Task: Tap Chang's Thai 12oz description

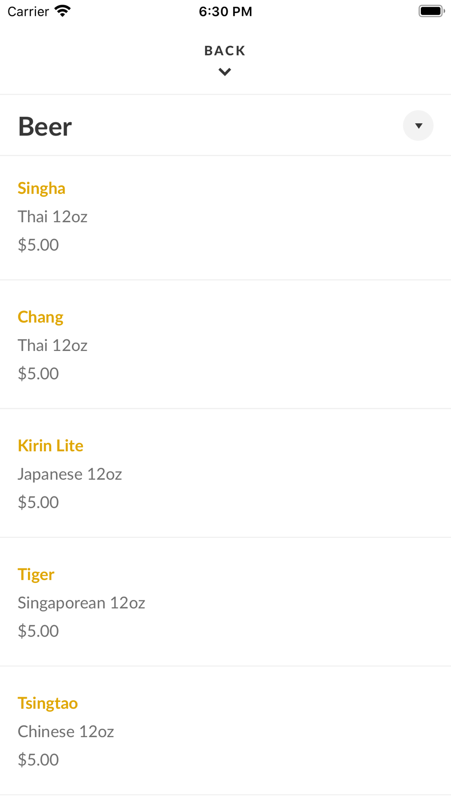Action: tap(52, 345)
